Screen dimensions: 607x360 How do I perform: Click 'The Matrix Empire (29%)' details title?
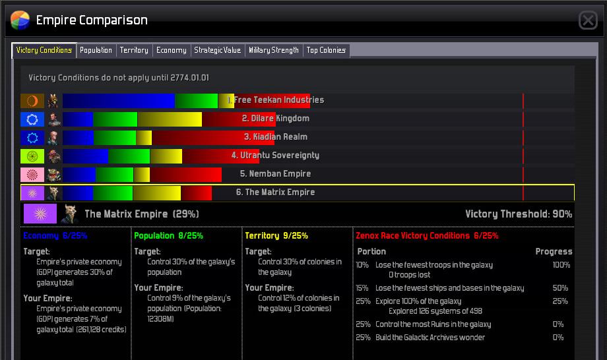pyautogui.click(x=142, y=214)
